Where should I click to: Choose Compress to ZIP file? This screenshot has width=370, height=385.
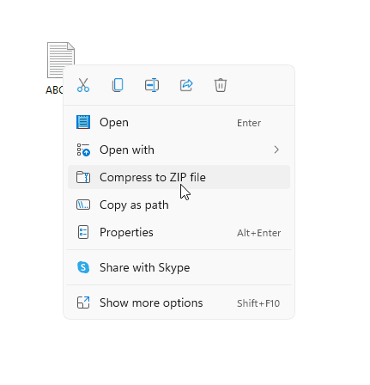click(x=179, y=177)
